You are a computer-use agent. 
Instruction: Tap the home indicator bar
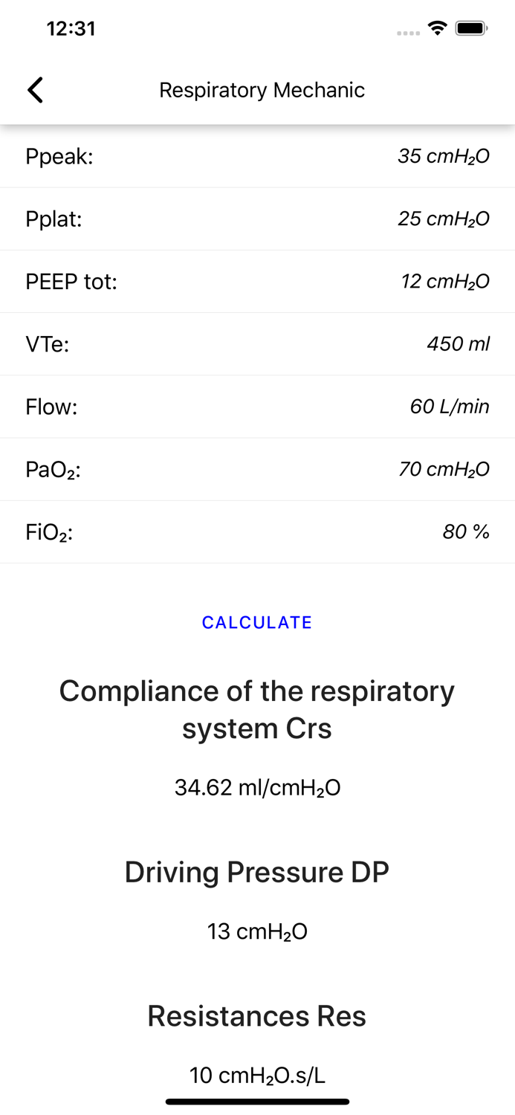(257, 1101)
